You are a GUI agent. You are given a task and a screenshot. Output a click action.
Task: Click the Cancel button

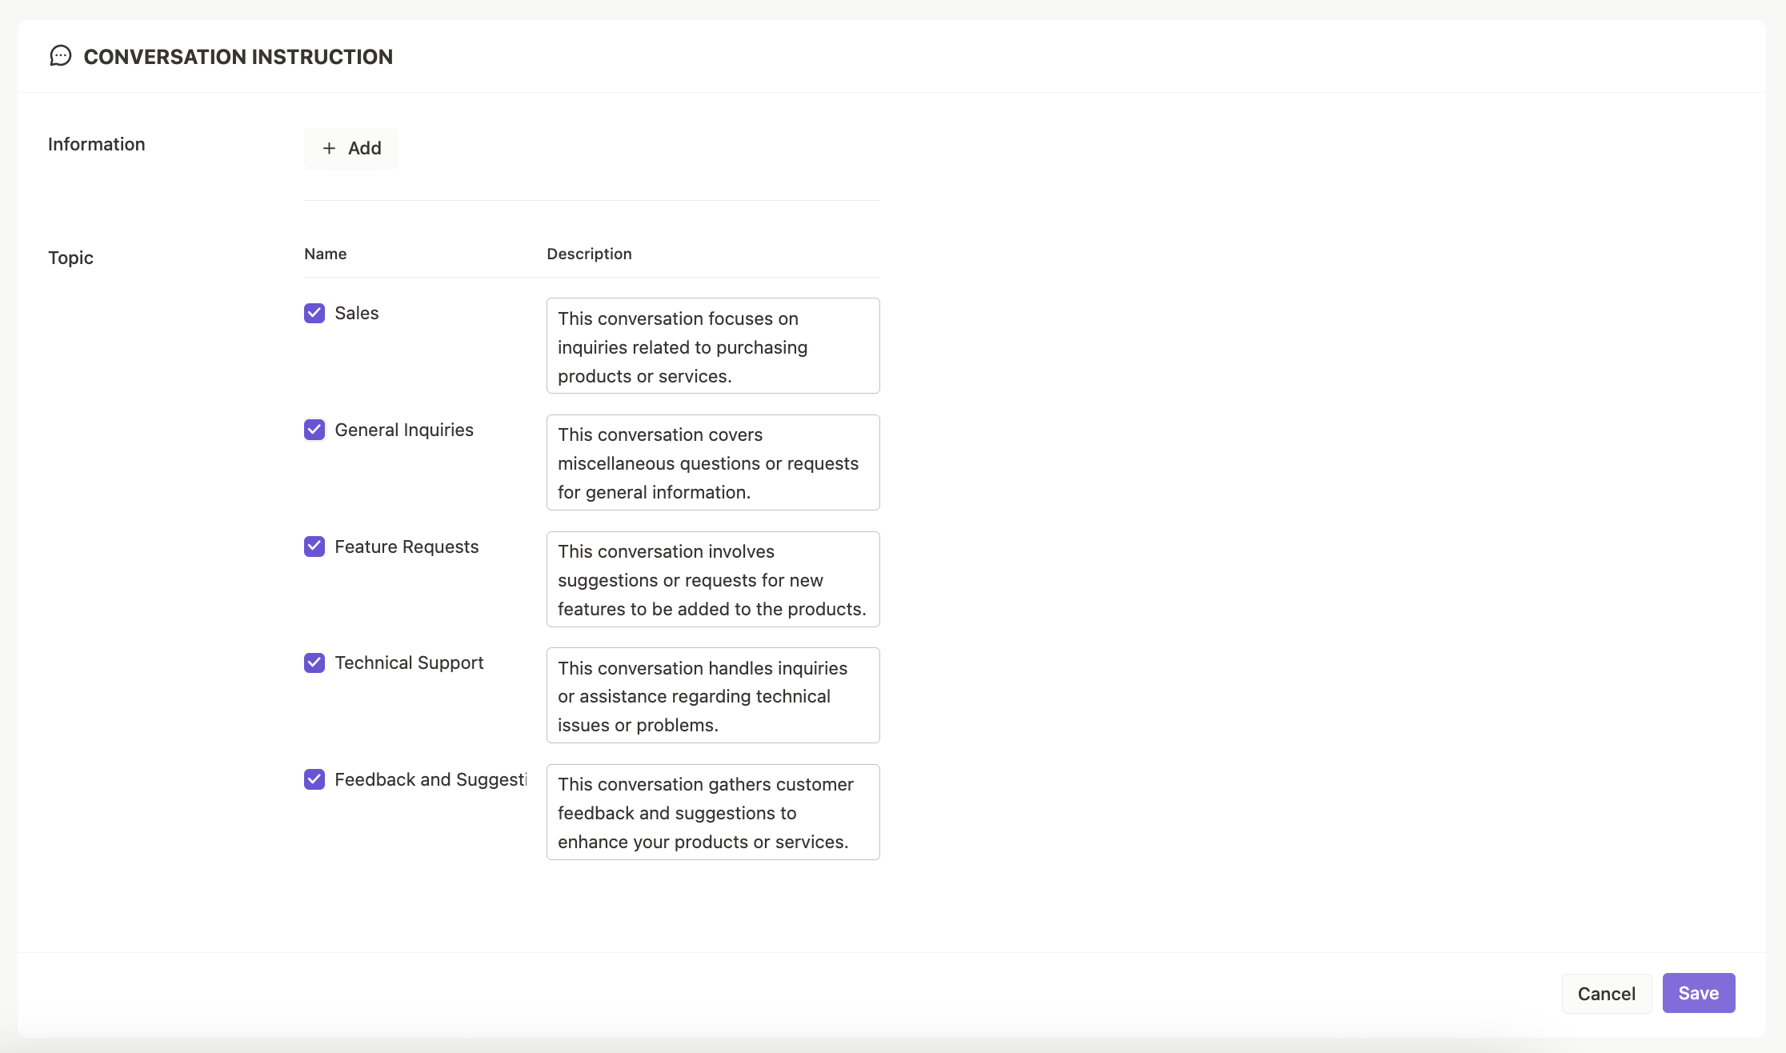[1607, 993]
